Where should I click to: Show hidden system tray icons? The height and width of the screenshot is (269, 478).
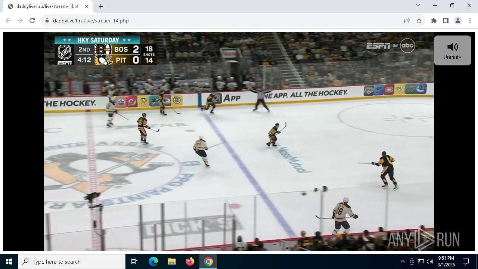point(403,262)
